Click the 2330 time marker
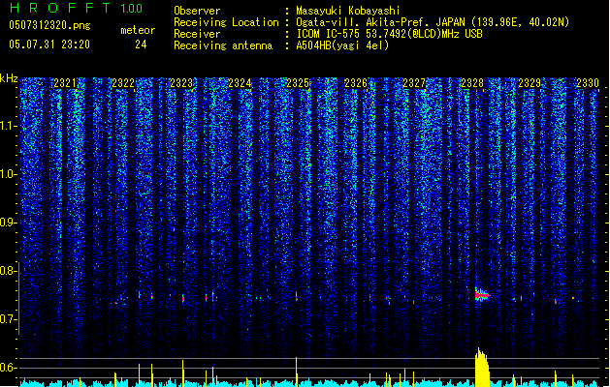This screenshot has width=610, height=387. (588, 83)
